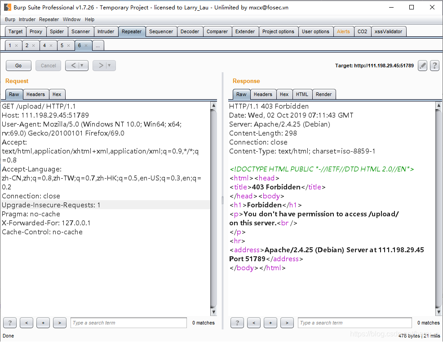Click response pane scrollbar down arrow
Viewport: 443px width, 342px height.
pyautogui.click(x=439, y=312)
